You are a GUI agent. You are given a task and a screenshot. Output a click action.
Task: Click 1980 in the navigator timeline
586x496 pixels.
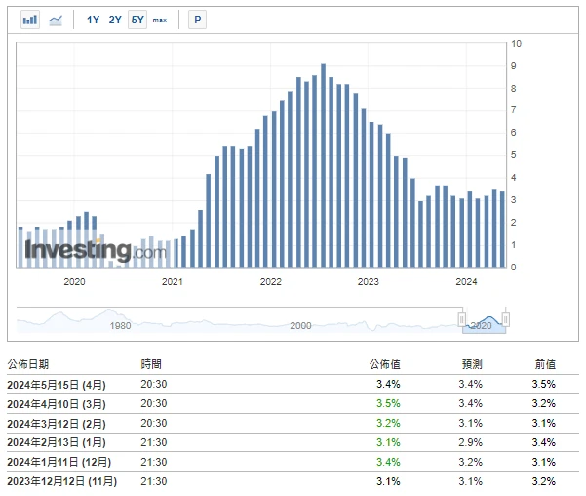120,325
